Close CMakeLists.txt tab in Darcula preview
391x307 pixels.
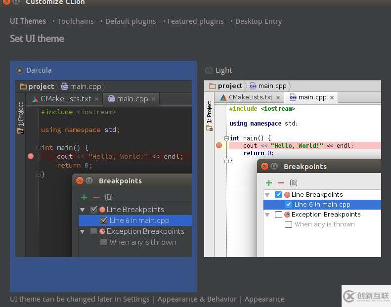coord(96,99)
